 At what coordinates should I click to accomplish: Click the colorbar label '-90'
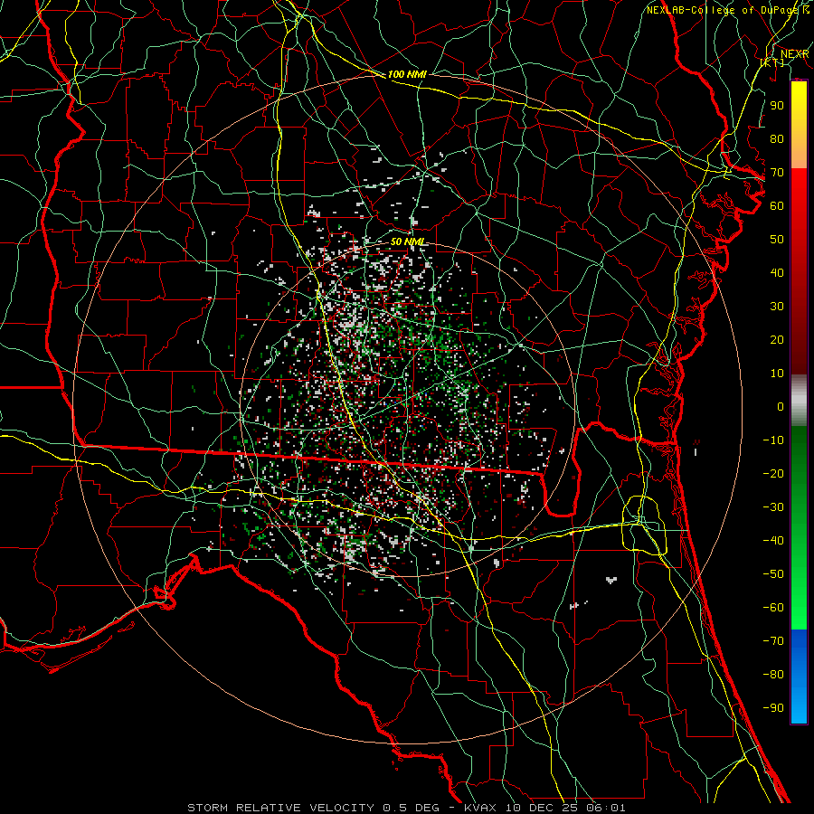pos(773,707)
